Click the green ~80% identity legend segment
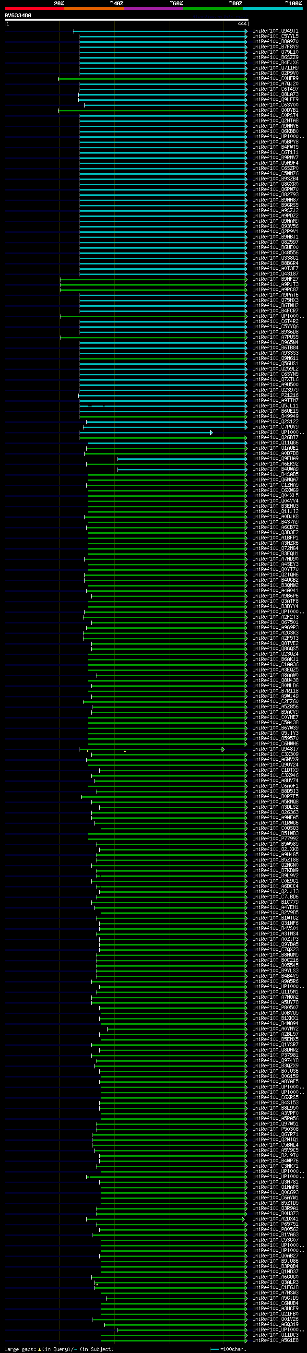The image size is (307, 1353). [213, 9]
